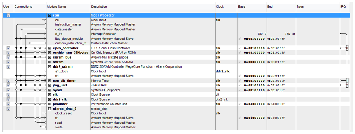Expand the sys_clk_timer module
355x134 pixels.
[x=50, y=81]
